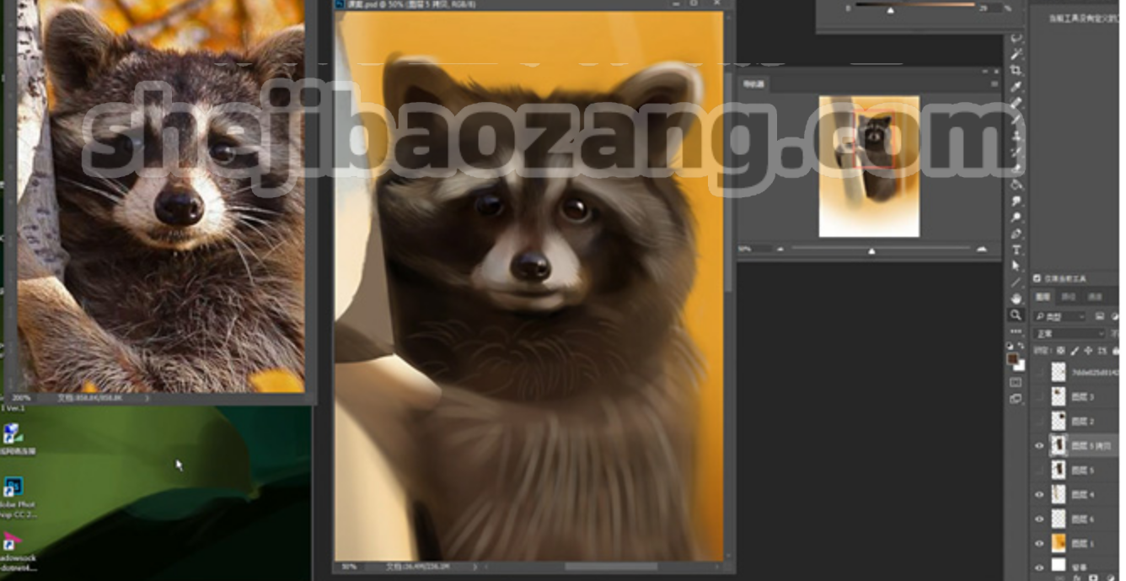The width and height of the screenshot is (1126, 581).
Task: Switch to channels tab
Action: pyautogui.click(x=1095, y=297)
